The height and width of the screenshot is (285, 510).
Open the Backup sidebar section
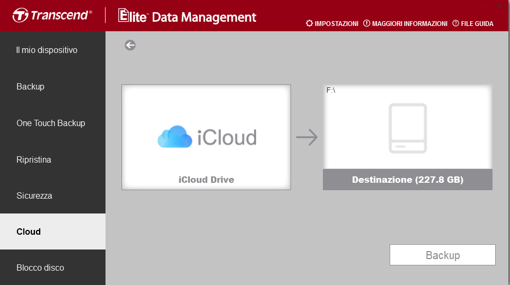(52, 86)
